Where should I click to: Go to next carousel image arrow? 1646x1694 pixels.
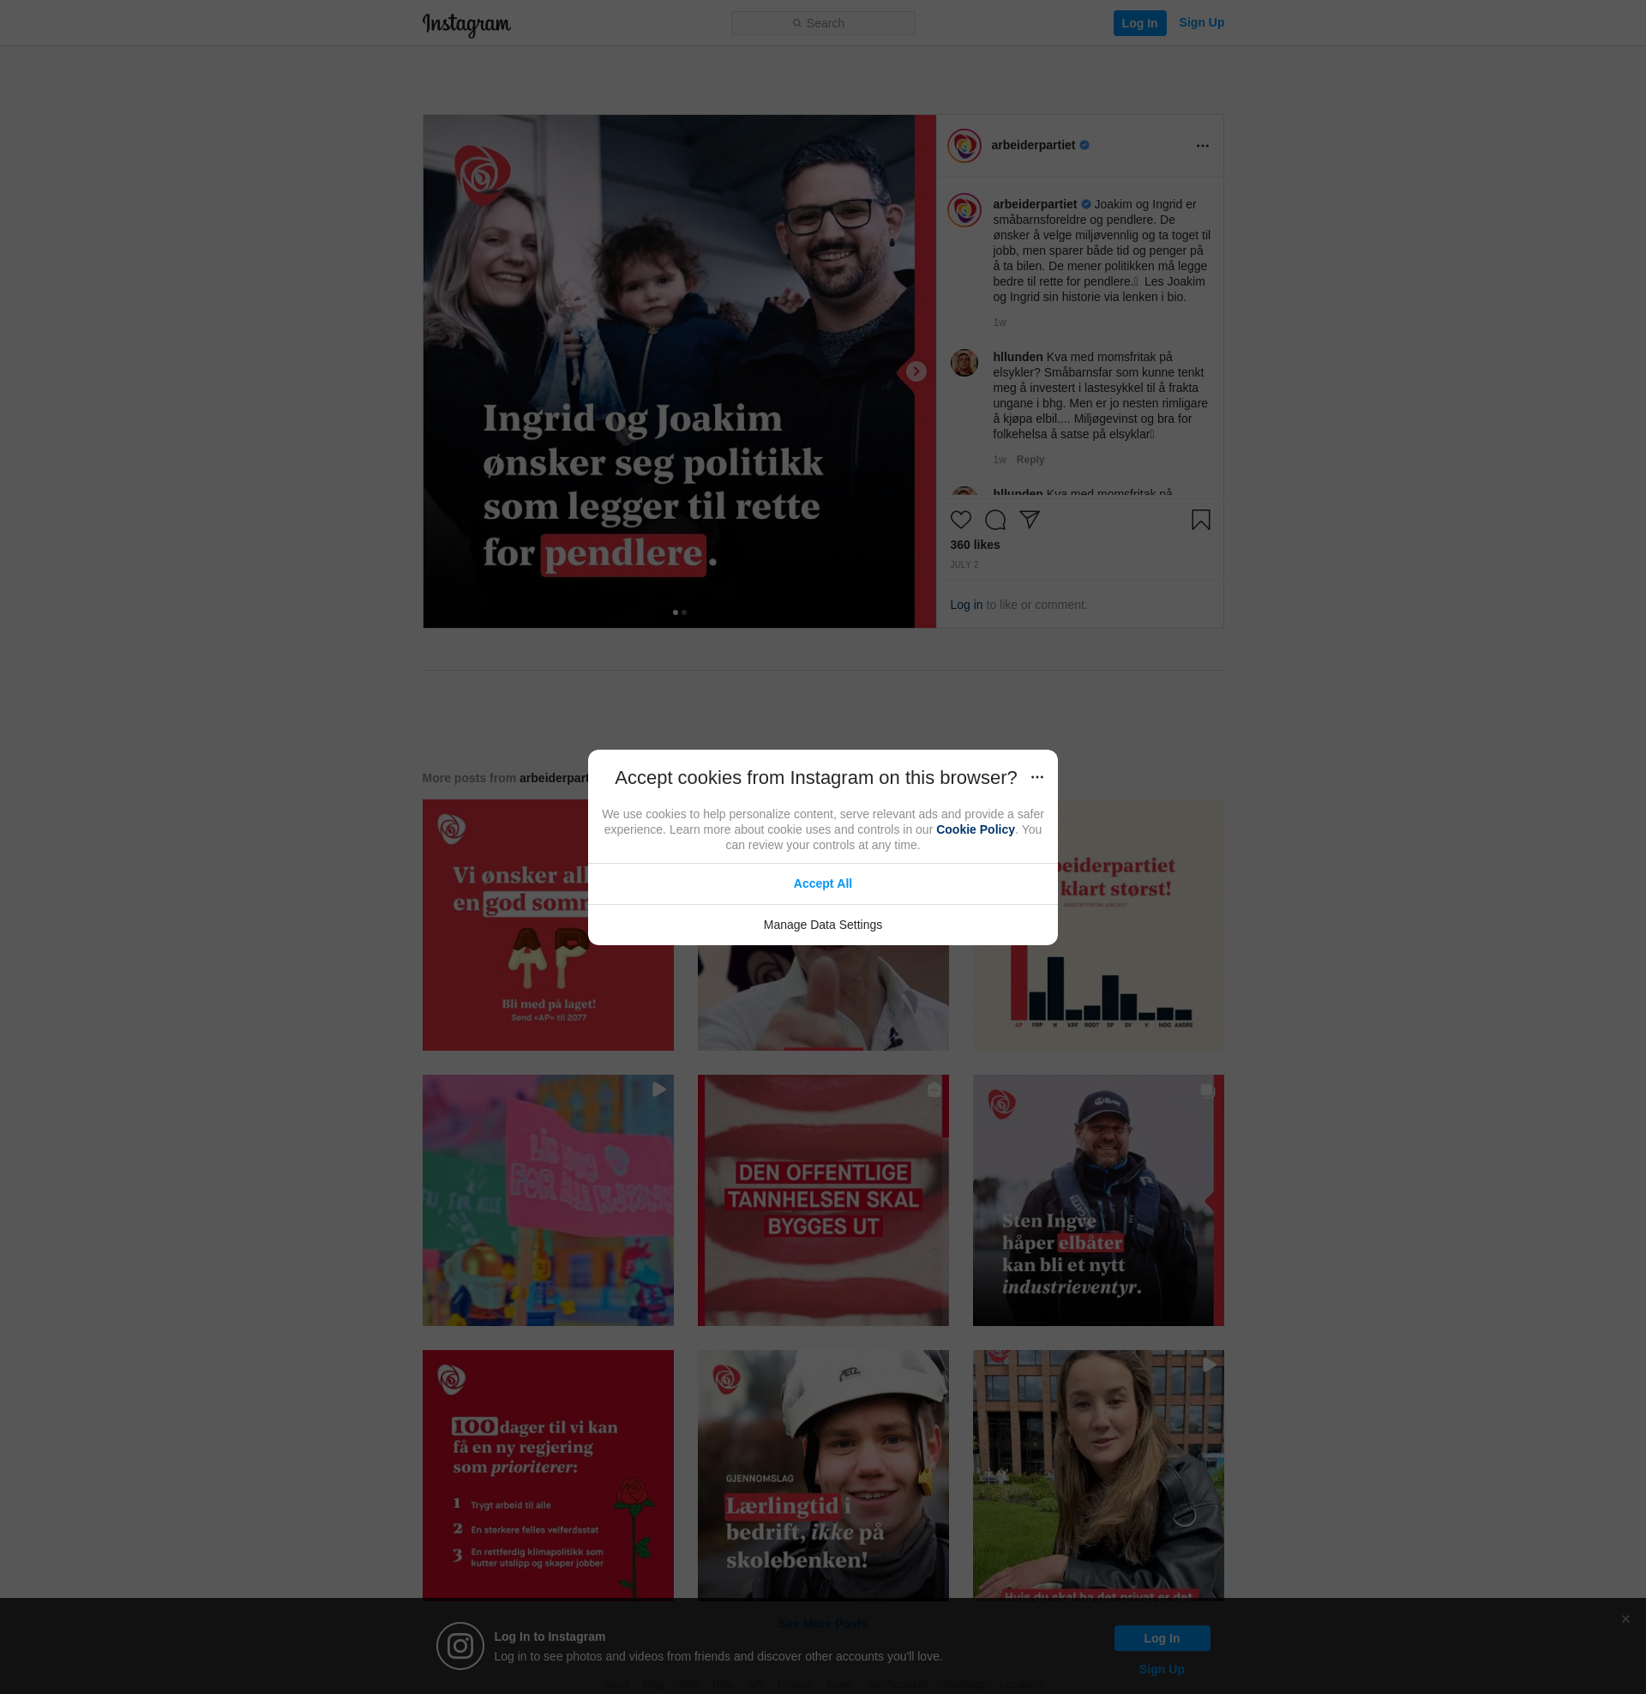[x=916, y=372]
